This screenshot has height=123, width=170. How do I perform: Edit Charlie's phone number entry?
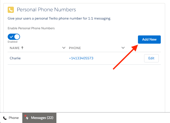tap(151, 58)
